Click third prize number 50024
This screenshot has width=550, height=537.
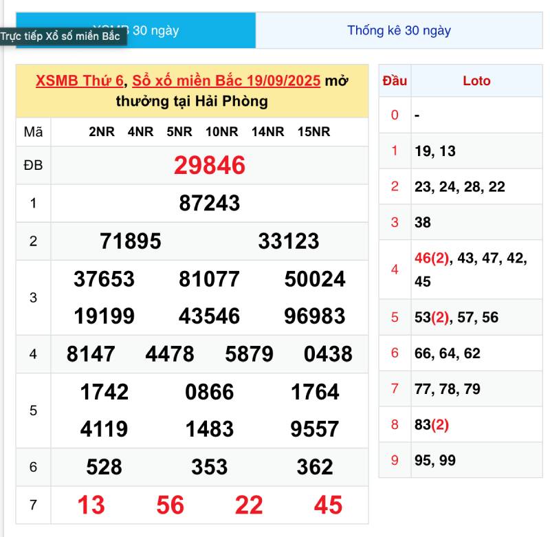click(315, 279)
